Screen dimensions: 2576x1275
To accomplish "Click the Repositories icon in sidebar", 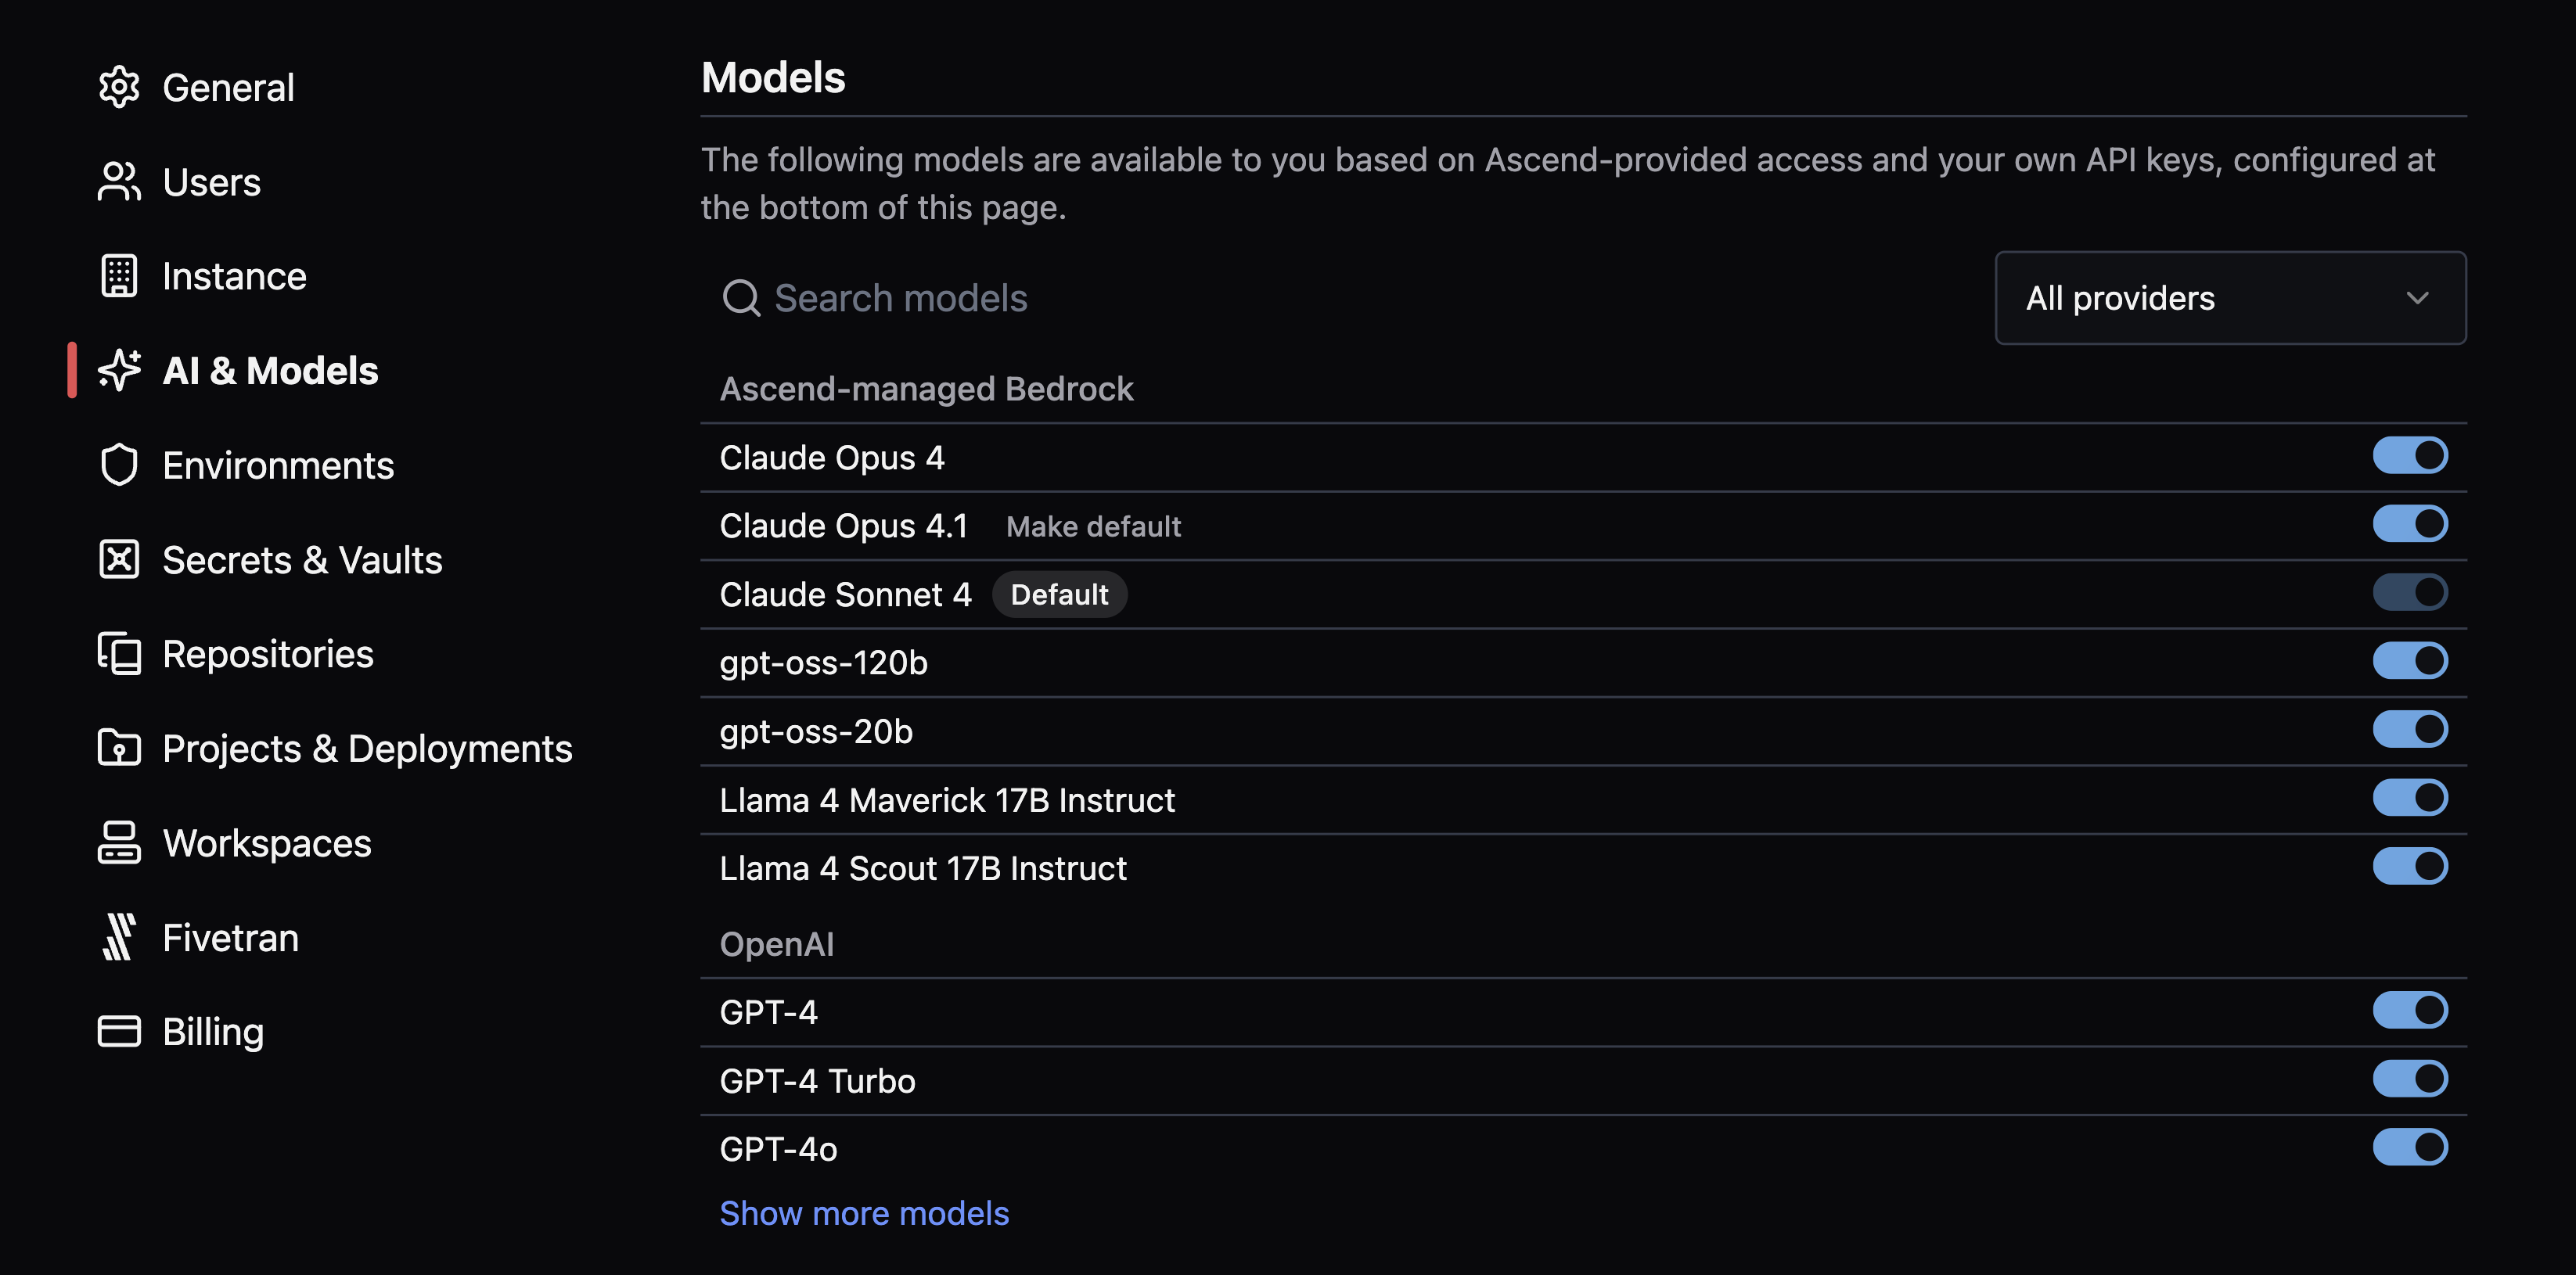I will click(x=119, y=654).
